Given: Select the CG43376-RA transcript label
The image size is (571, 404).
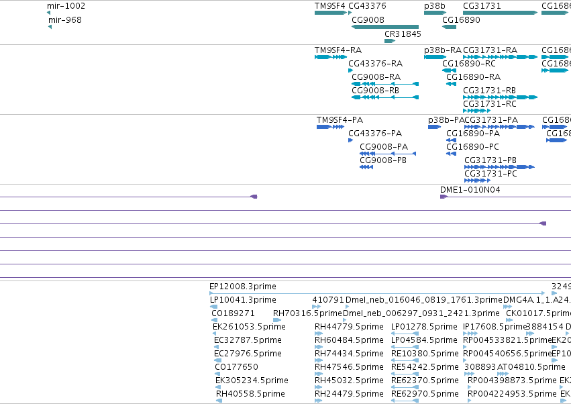Looking at the screenshot, I should [x=376, y=64].
